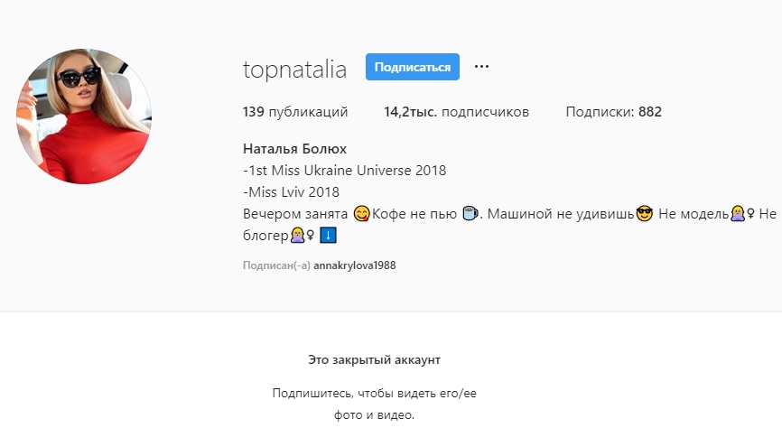Click the Подписан(-а) label

(276, 265)
